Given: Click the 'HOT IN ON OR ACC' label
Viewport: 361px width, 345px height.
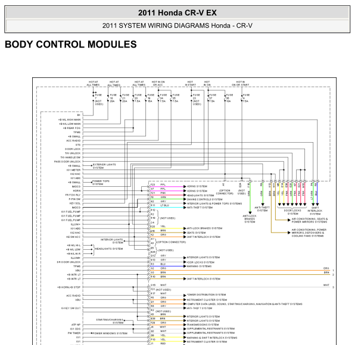Looking at the screenshot, I should pos(158,83).
